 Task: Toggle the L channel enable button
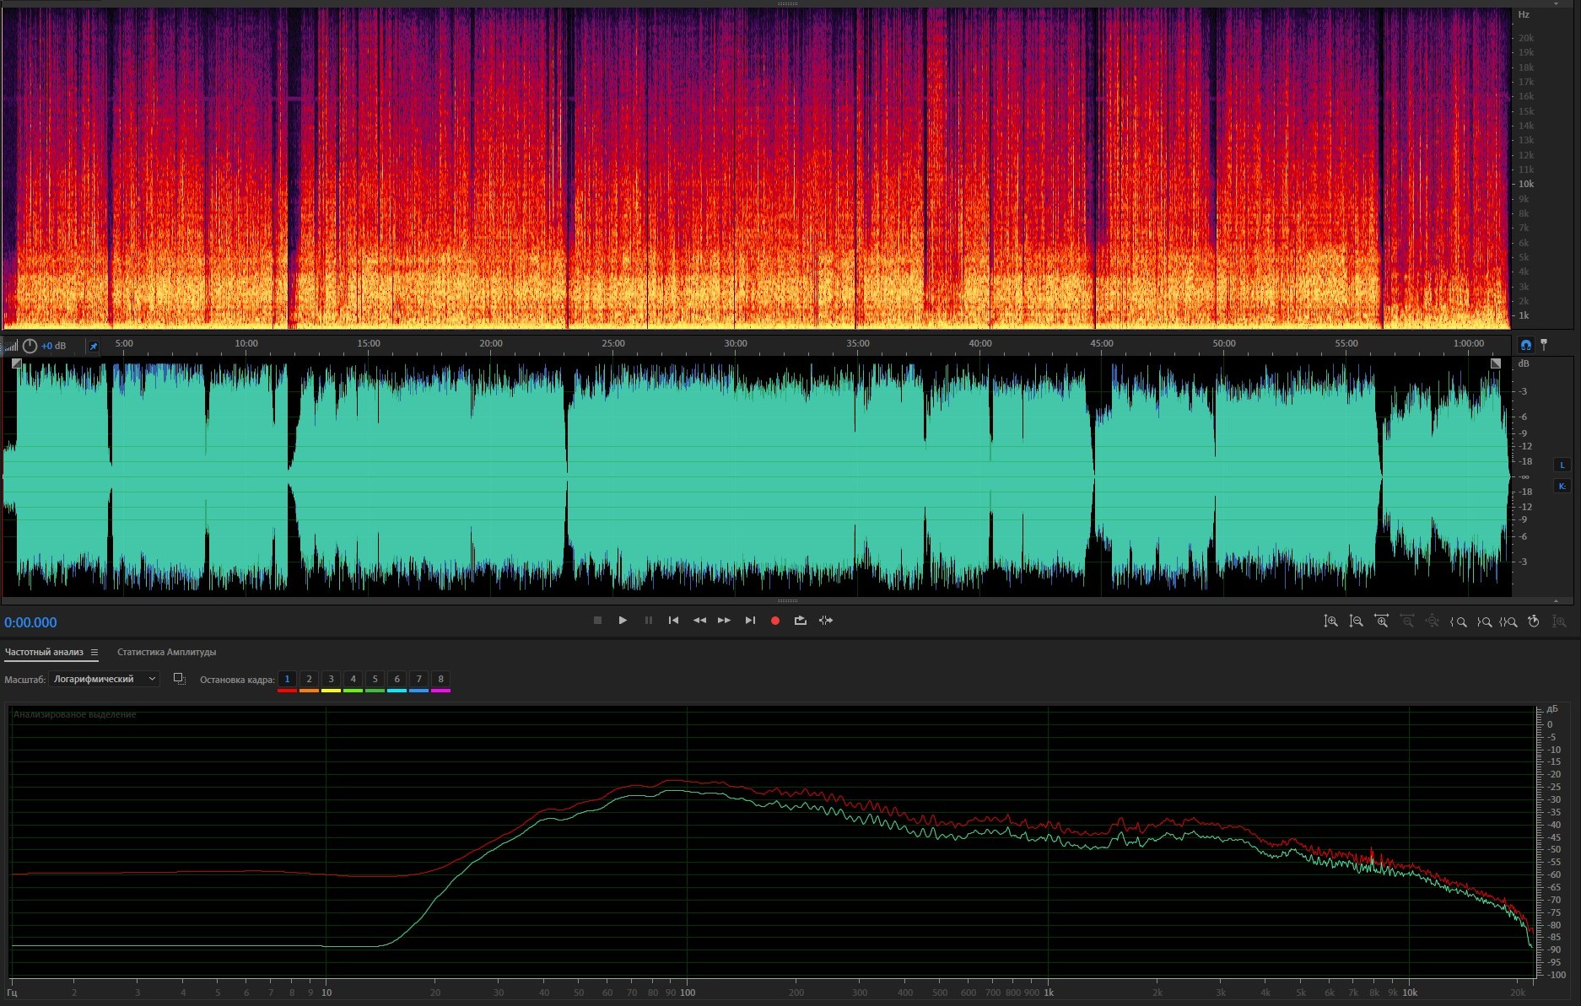click(1562, 465)
